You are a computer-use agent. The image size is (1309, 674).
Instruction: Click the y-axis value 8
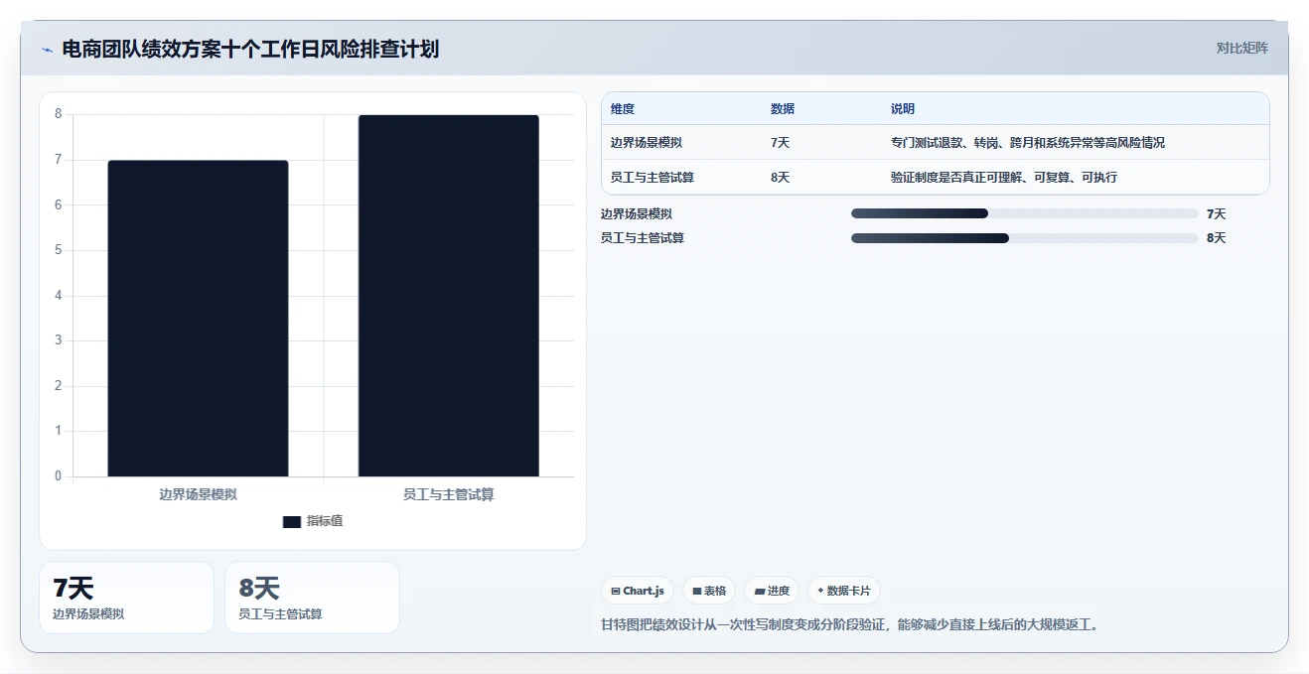tap(58, 114)
